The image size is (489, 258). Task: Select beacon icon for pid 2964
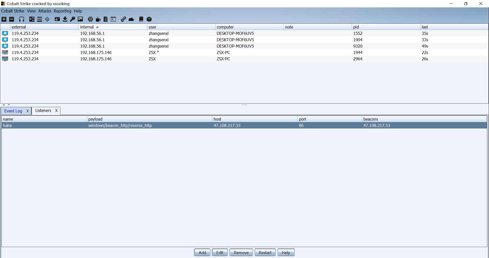click(x=5, y=59)
